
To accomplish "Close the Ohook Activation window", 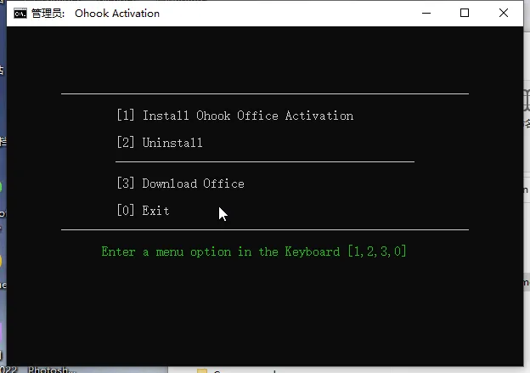I will (x=504, y=14).
